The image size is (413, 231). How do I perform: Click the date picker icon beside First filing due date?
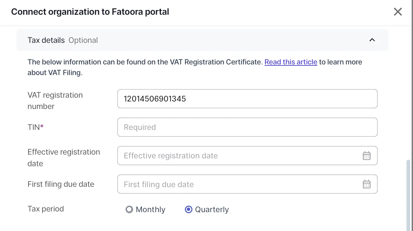pos(366,184)
